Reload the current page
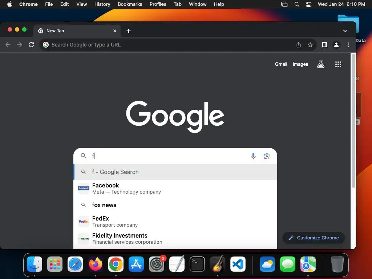Viewport: 372px width, 279px height. point(31,45)
